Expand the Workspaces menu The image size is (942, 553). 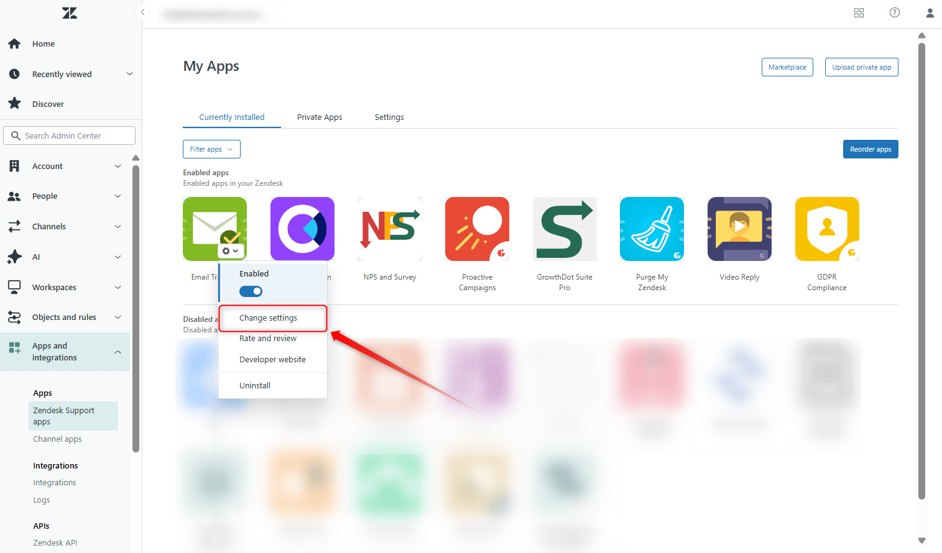(118, 287)
